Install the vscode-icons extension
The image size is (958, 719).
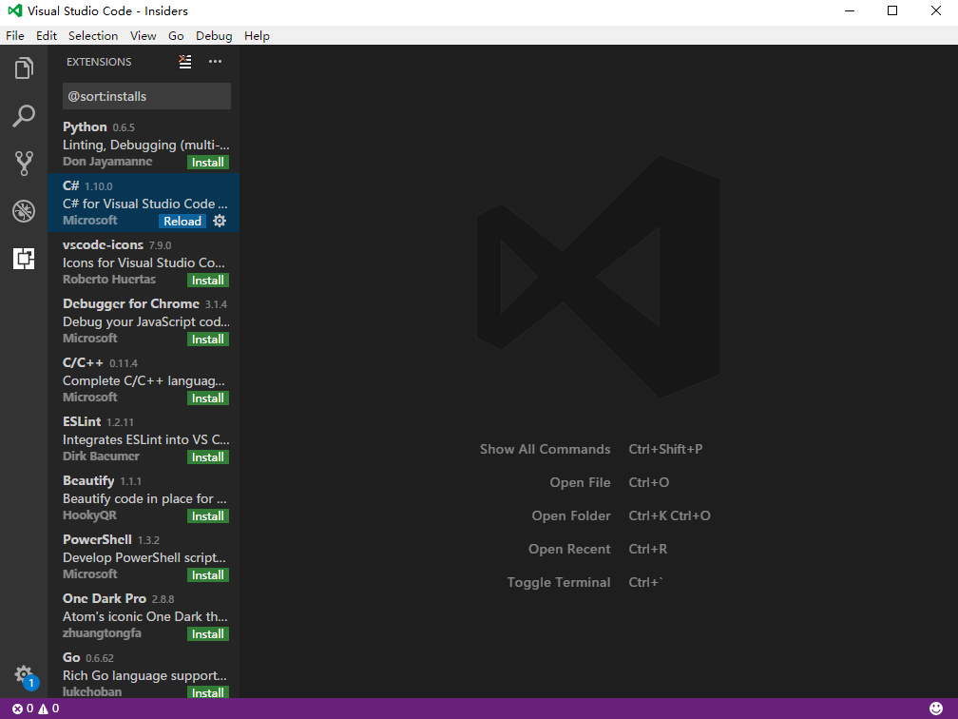(x=208, y=280)
